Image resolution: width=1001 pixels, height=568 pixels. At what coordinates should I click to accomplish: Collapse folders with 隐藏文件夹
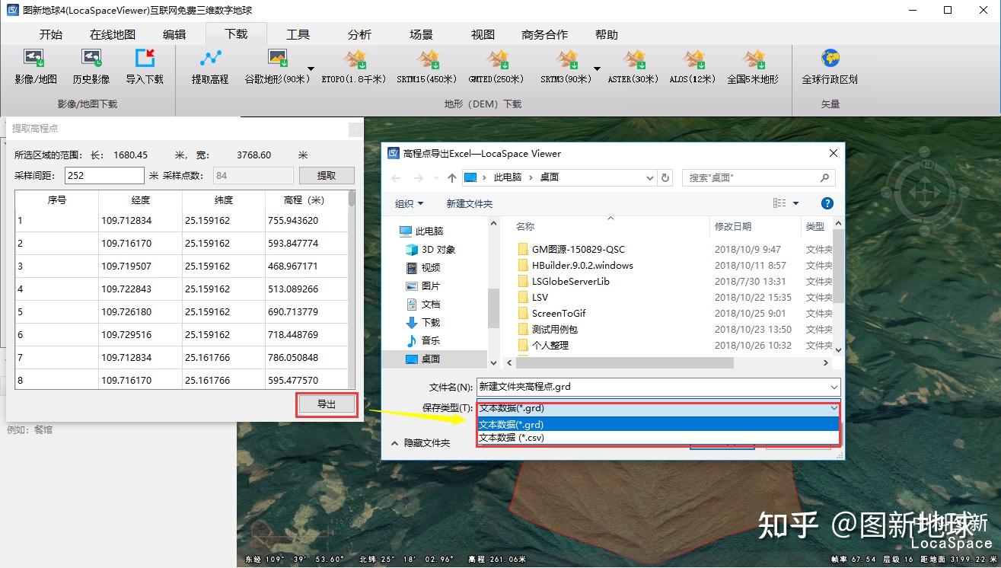coord(420,442)
